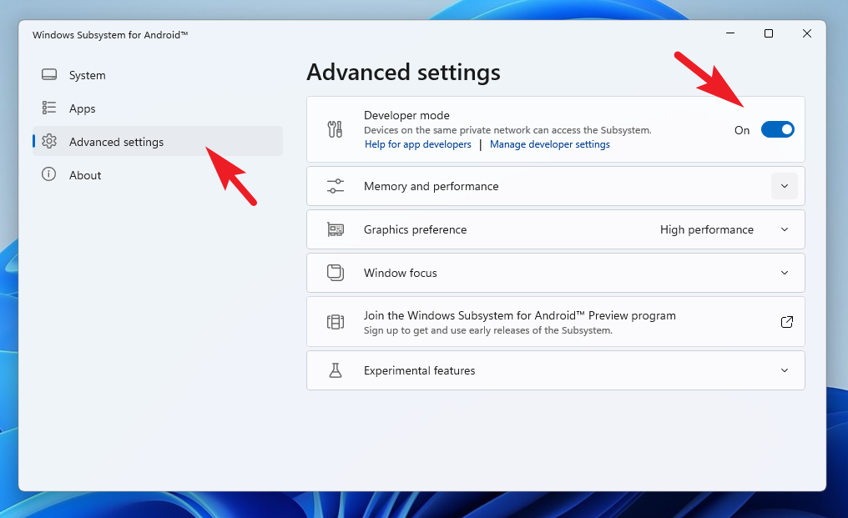Select the Advanced settings nav label

[x=116, y=142]
